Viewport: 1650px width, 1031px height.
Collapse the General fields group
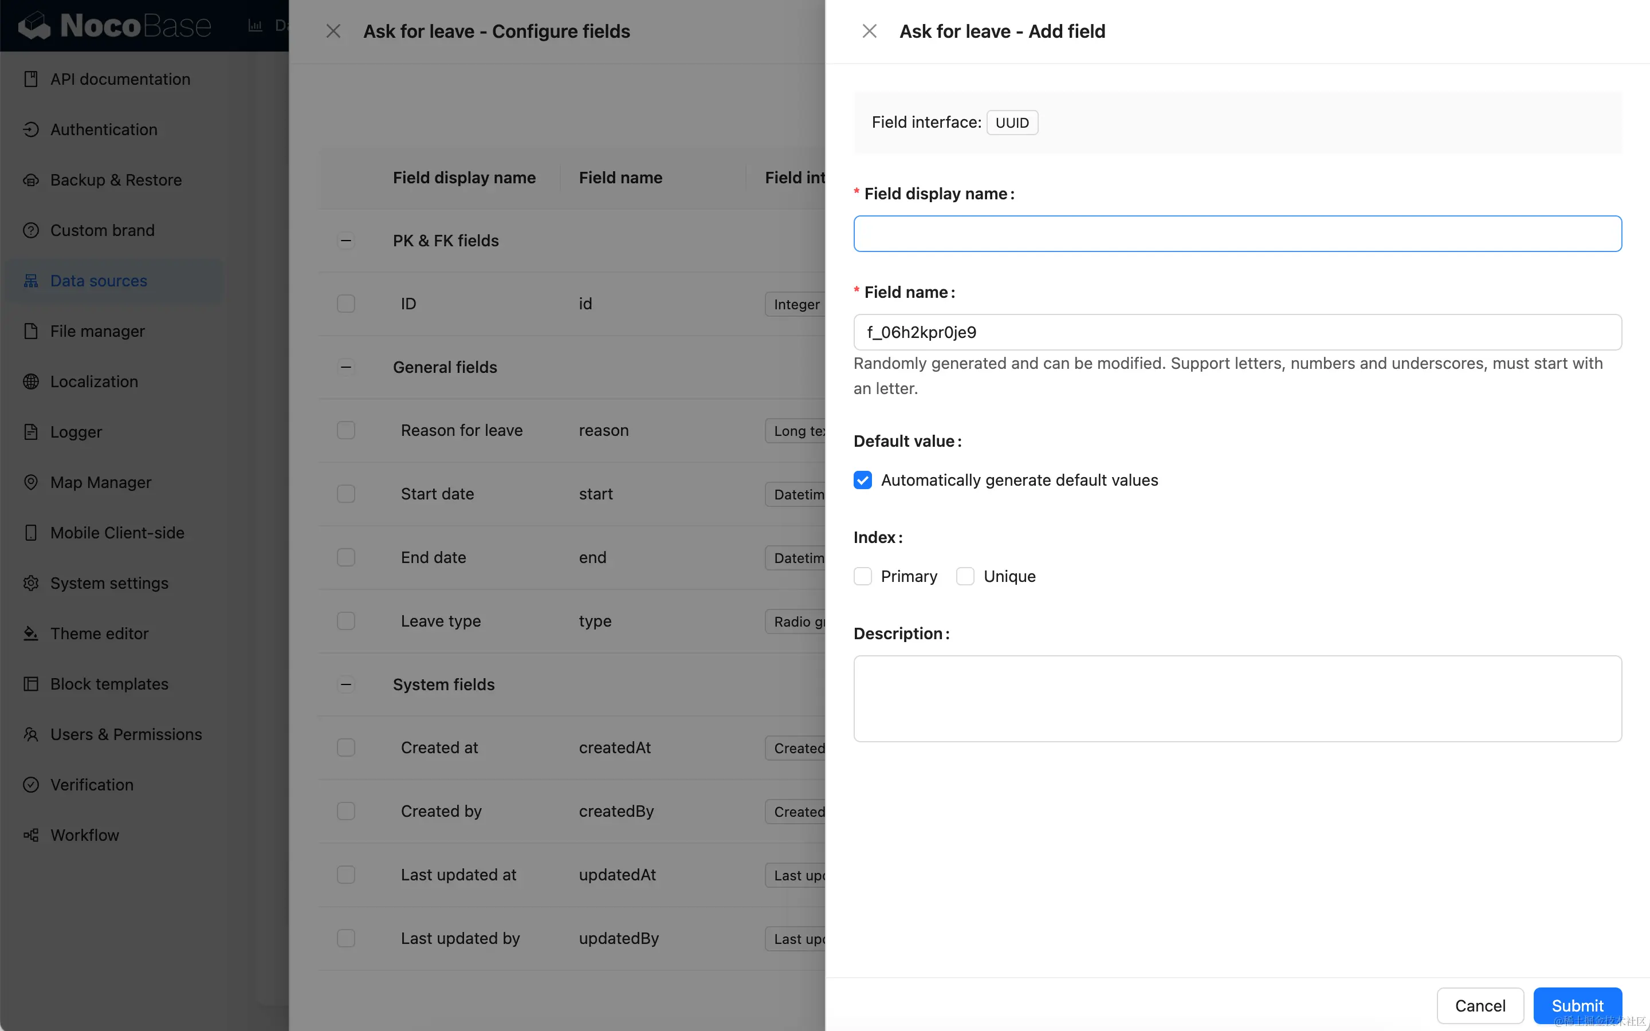point(345,368)
